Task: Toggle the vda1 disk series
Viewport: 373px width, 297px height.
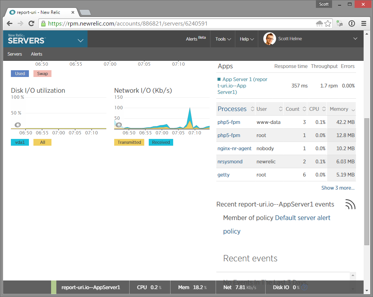Action: pos(20,142)
